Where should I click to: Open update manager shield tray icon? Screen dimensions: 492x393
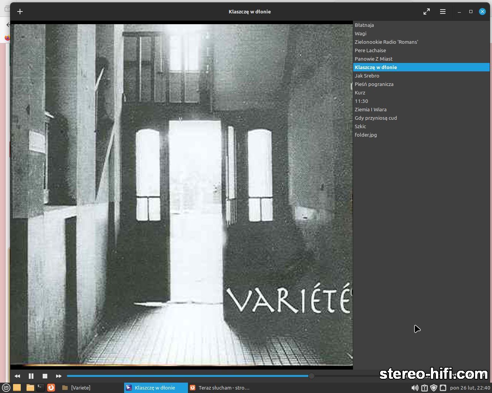pos(434,388)
